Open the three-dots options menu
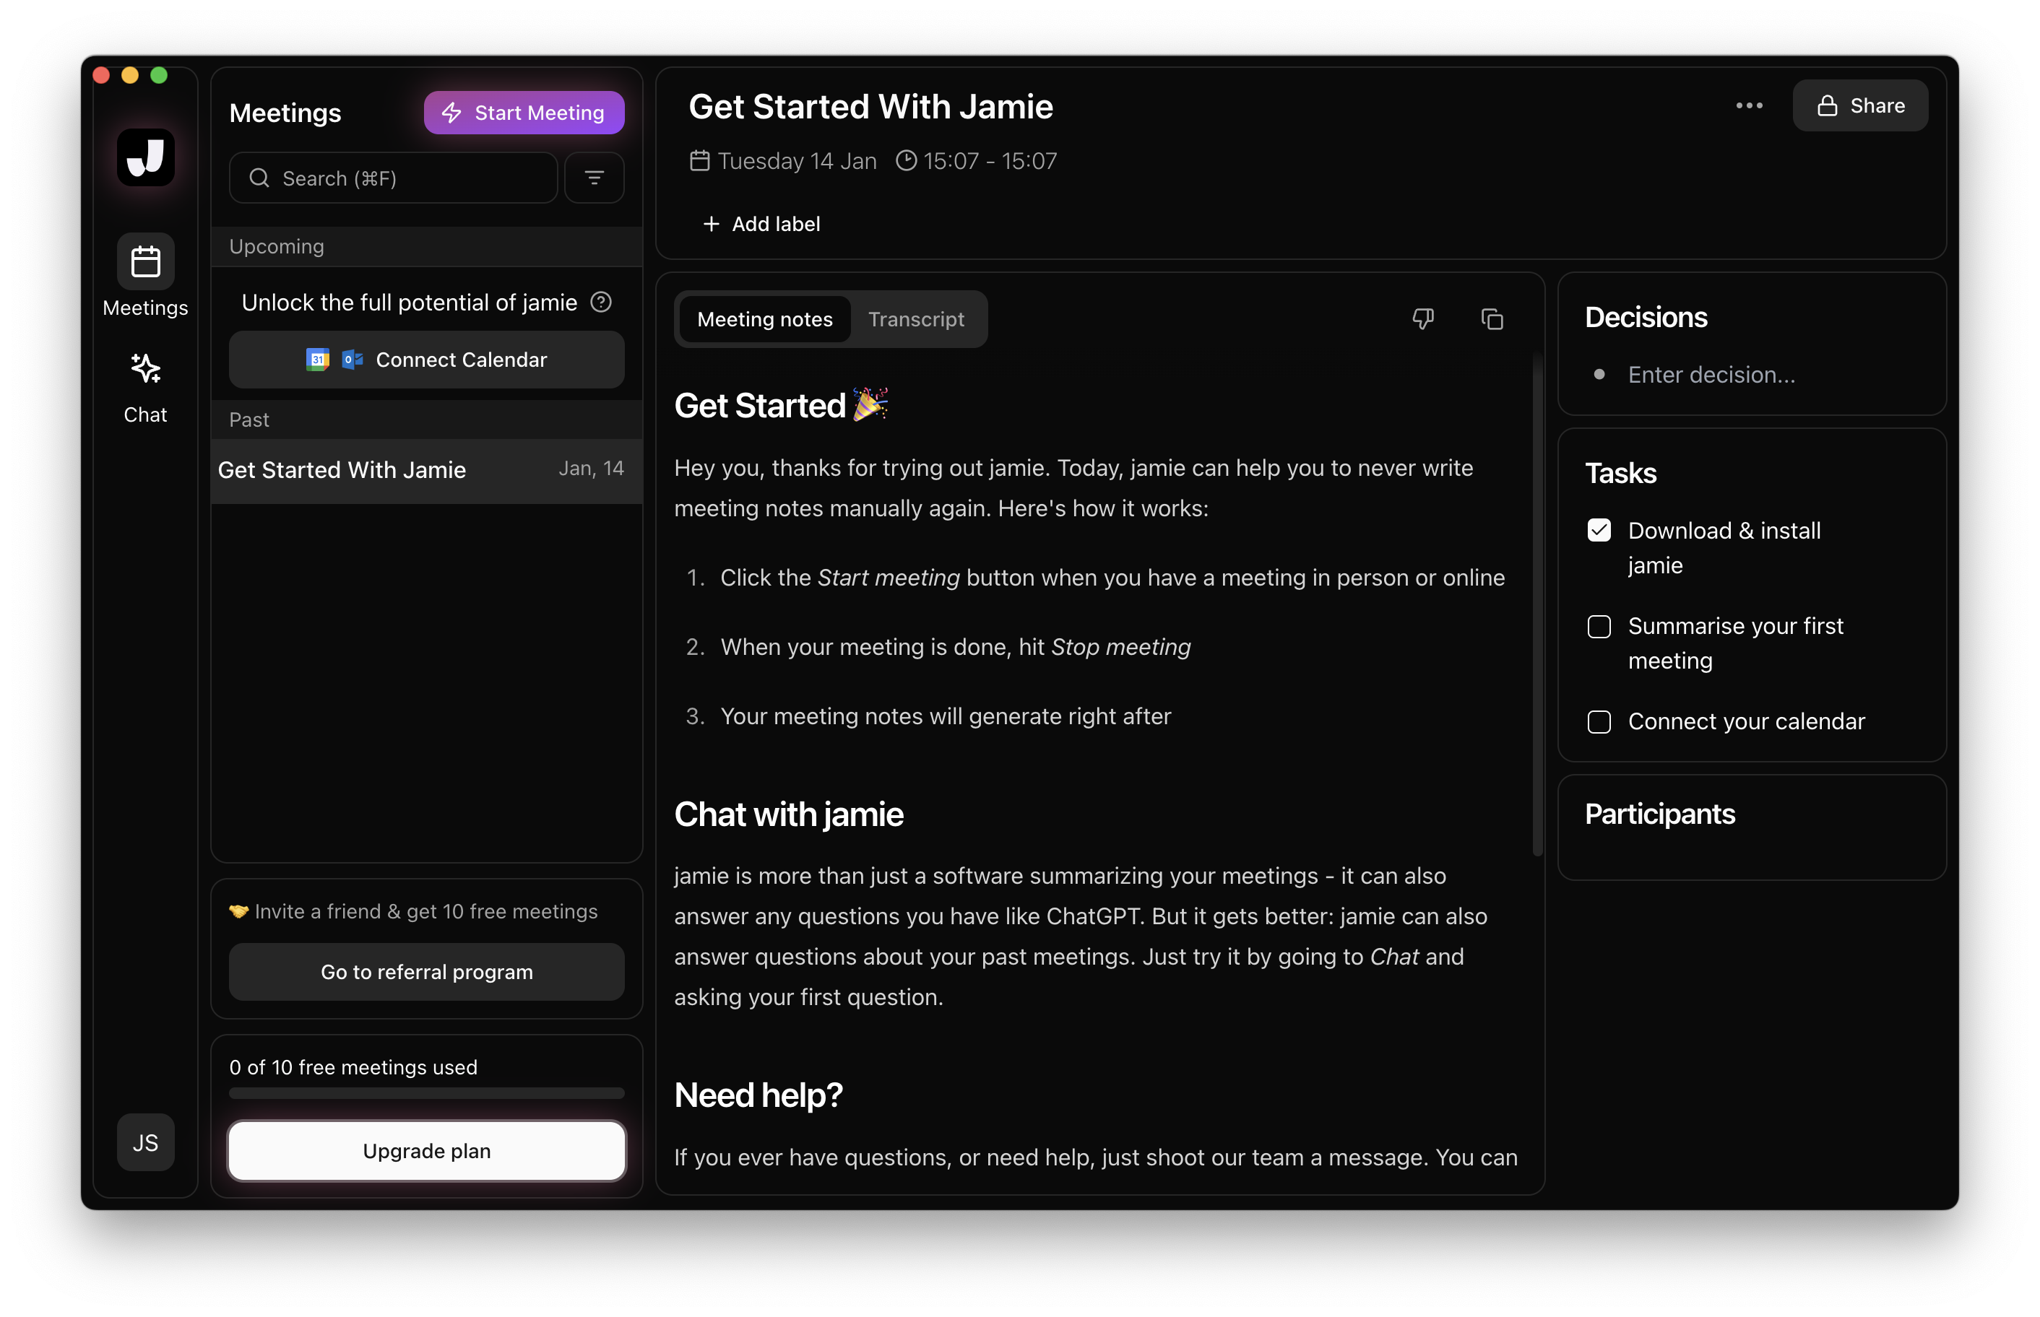 tap(1749, 105)
